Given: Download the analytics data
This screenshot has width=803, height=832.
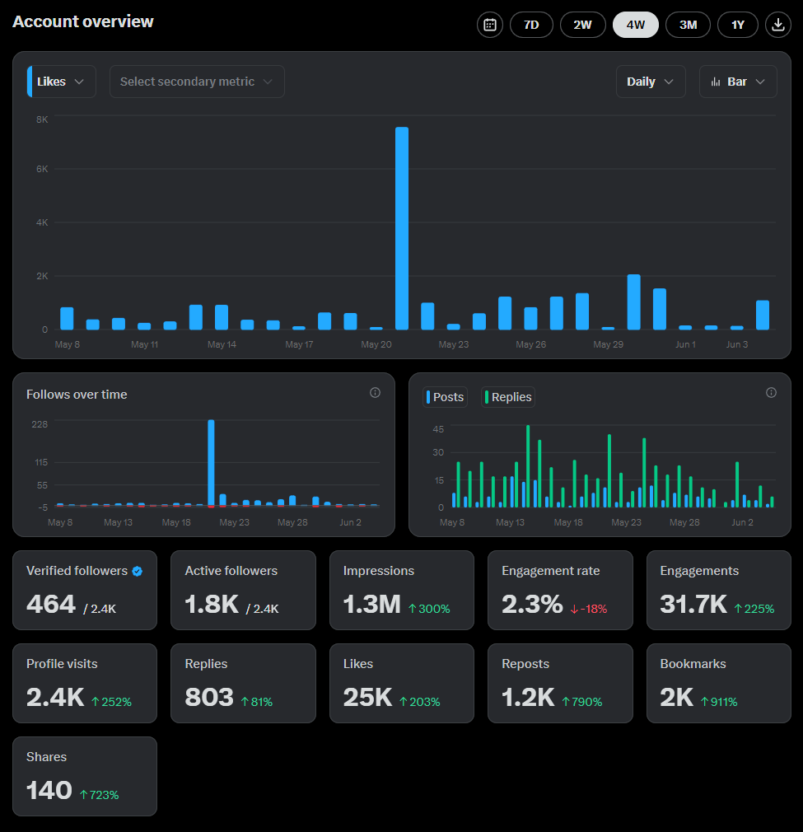Looking at the screenshot, I should [778, 25].
